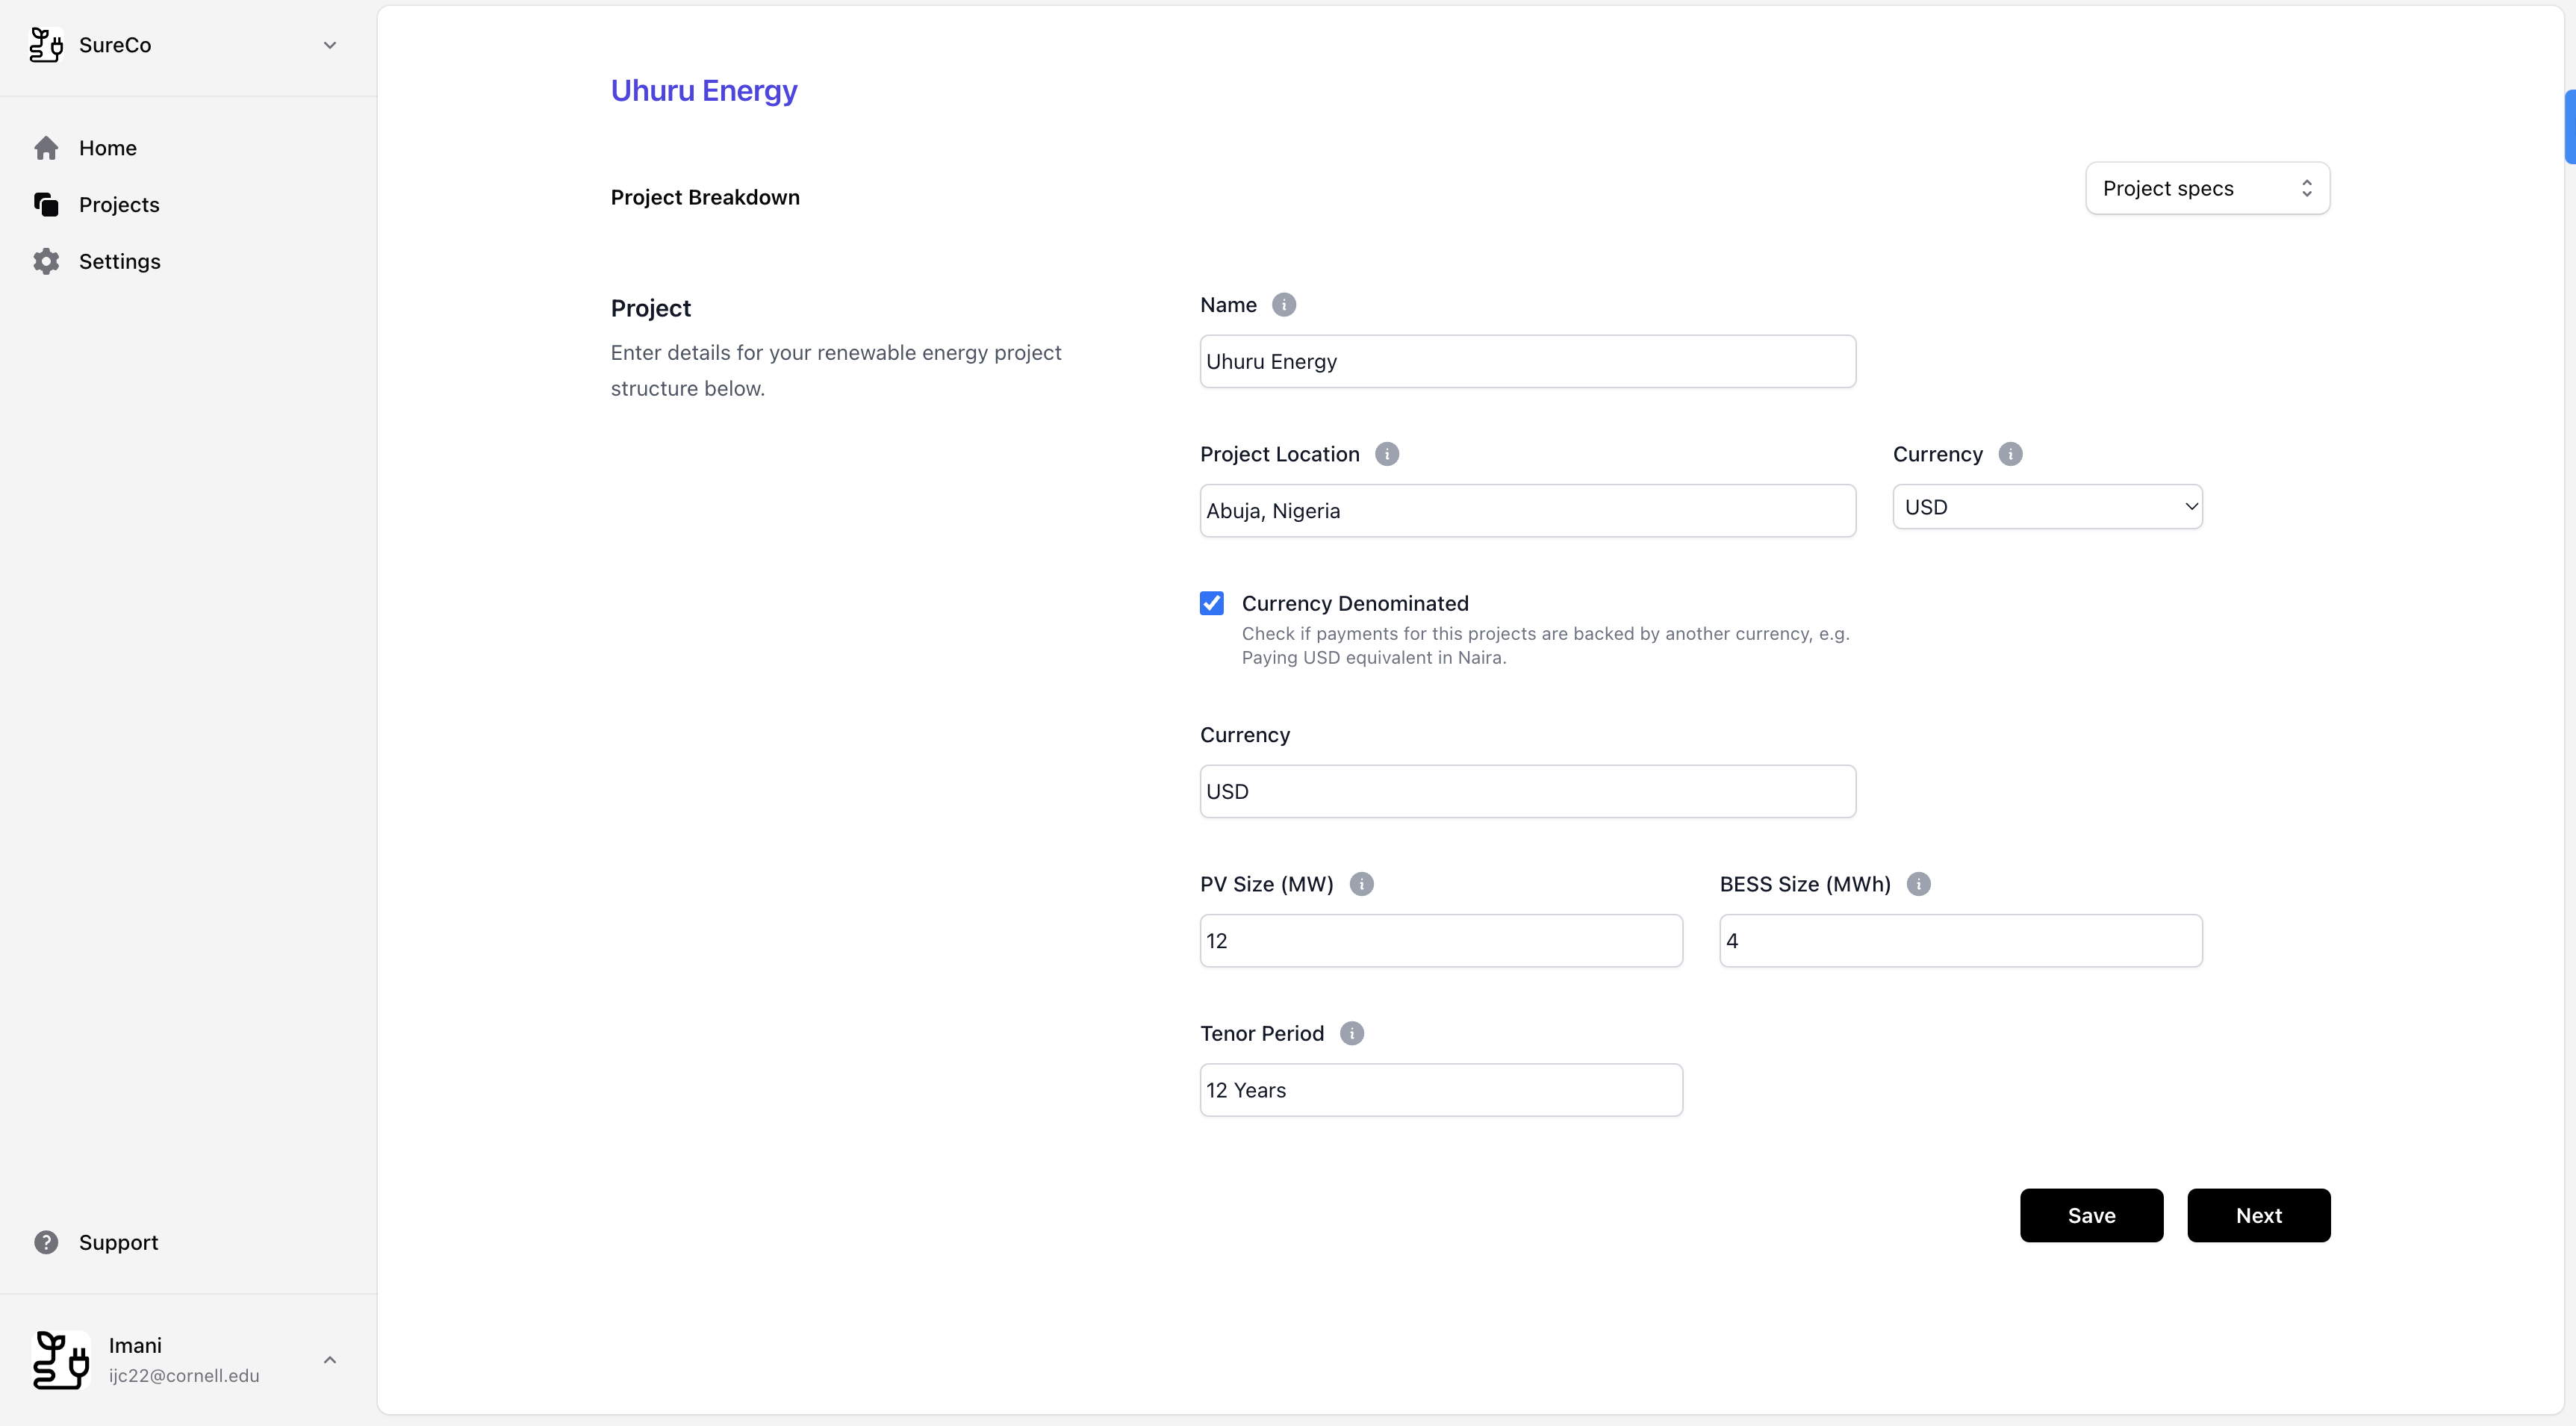
Task: Uncheck the Currency Denominated checkbox
Action: (x=1212, y=603)
